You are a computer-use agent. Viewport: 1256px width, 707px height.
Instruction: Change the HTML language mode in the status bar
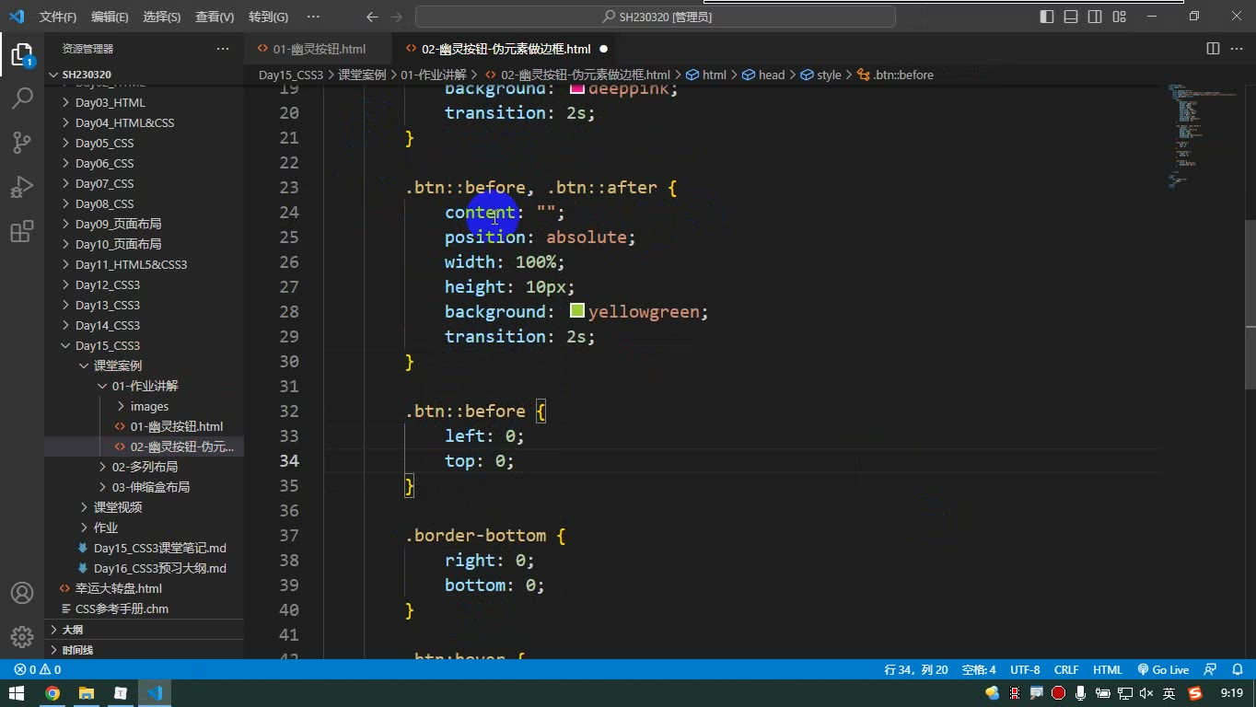(1107, 670)
